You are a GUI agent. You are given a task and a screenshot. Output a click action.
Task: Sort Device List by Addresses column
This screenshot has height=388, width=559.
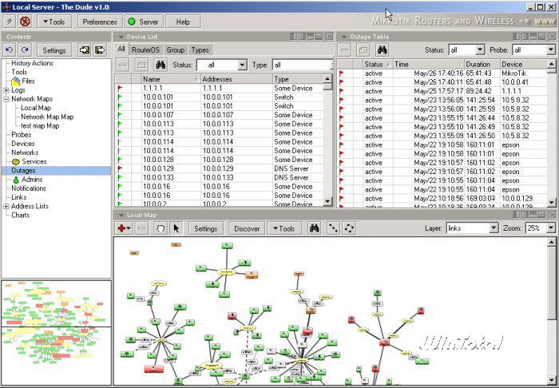coord(236,79)
